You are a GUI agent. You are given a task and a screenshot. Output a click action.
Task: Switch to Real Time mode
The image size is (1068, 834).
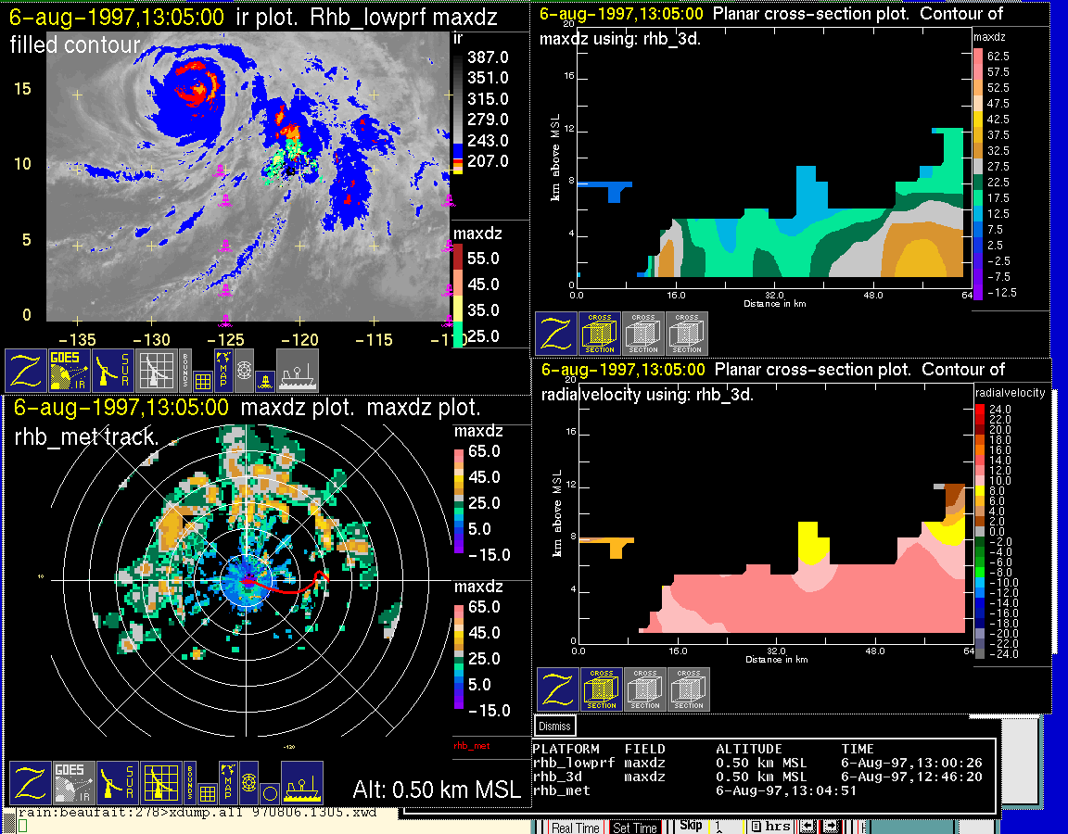point(575,828)
